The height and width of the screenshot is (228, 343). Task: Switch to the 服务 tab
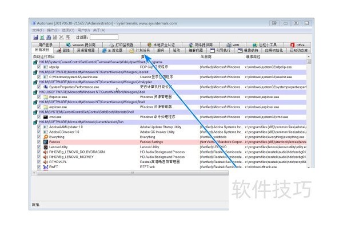161,51
